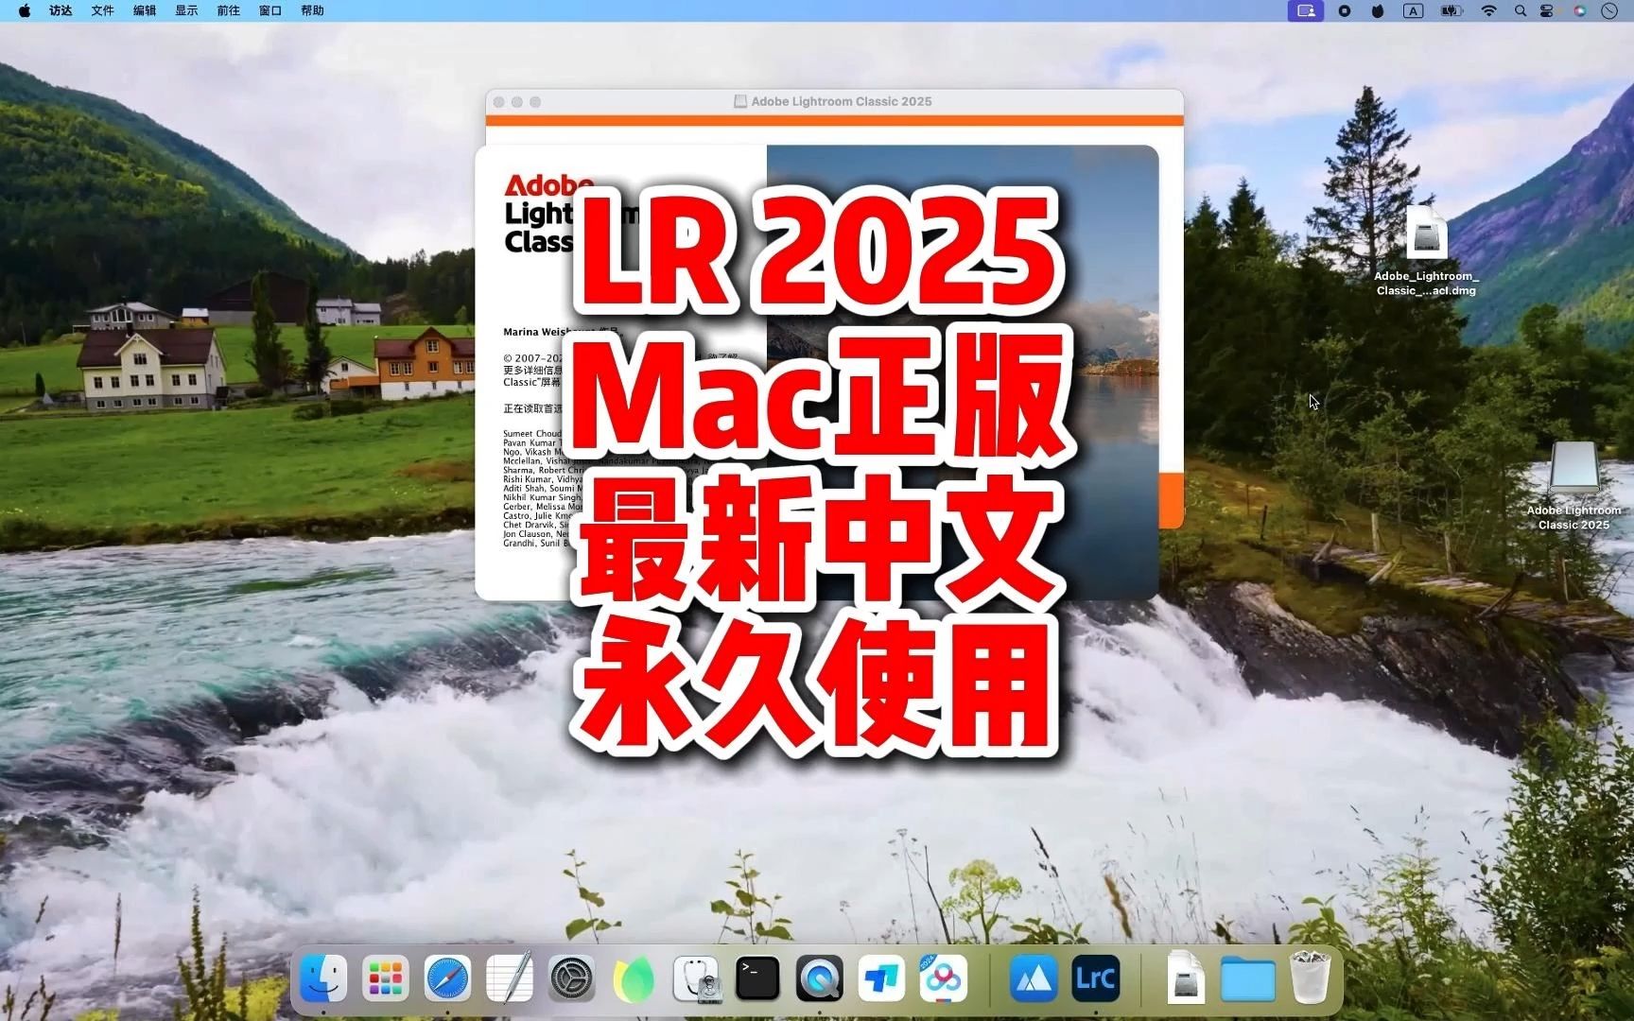1634x1021 pixels.
Task: Open the Baidu Netdisk icon in Dock
Action: tap(944, 978)
